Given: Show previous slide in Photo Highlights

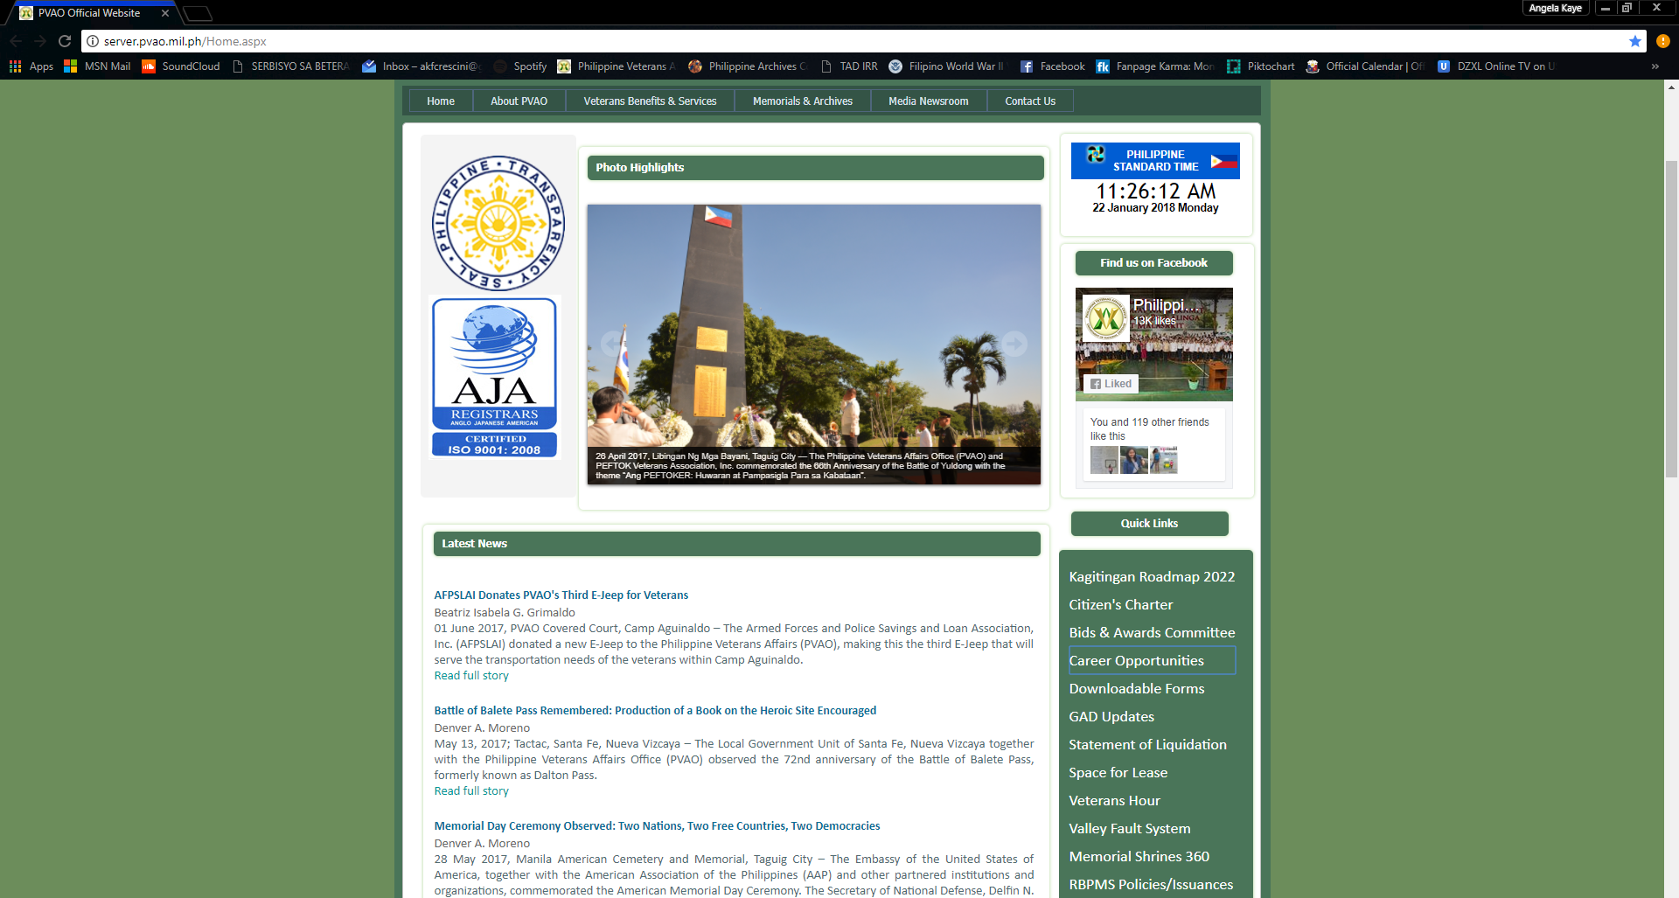Looking at the screenshot, I should 613,344.
